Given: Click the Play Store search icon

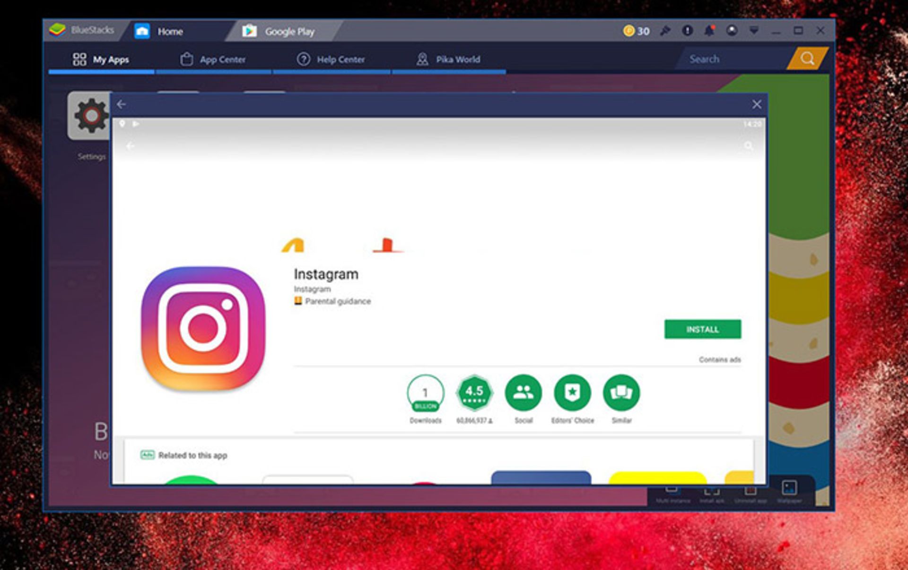Looking at the screenshot, I should point(749,146).
